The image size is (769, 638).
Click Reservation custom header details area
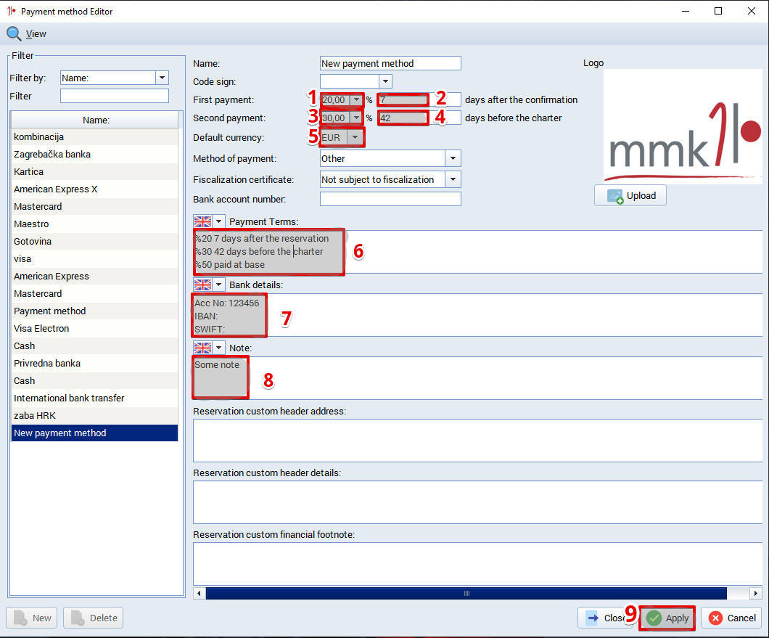click(477, 502)
